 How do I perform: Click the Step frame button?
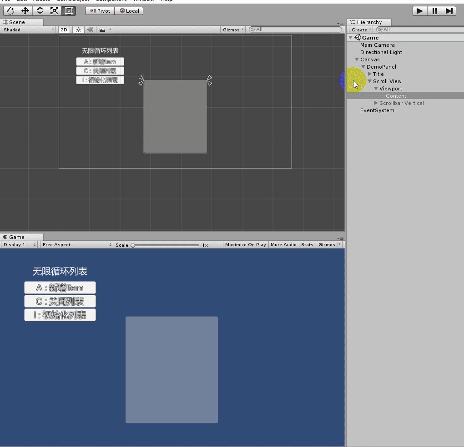tap(449, 11)
